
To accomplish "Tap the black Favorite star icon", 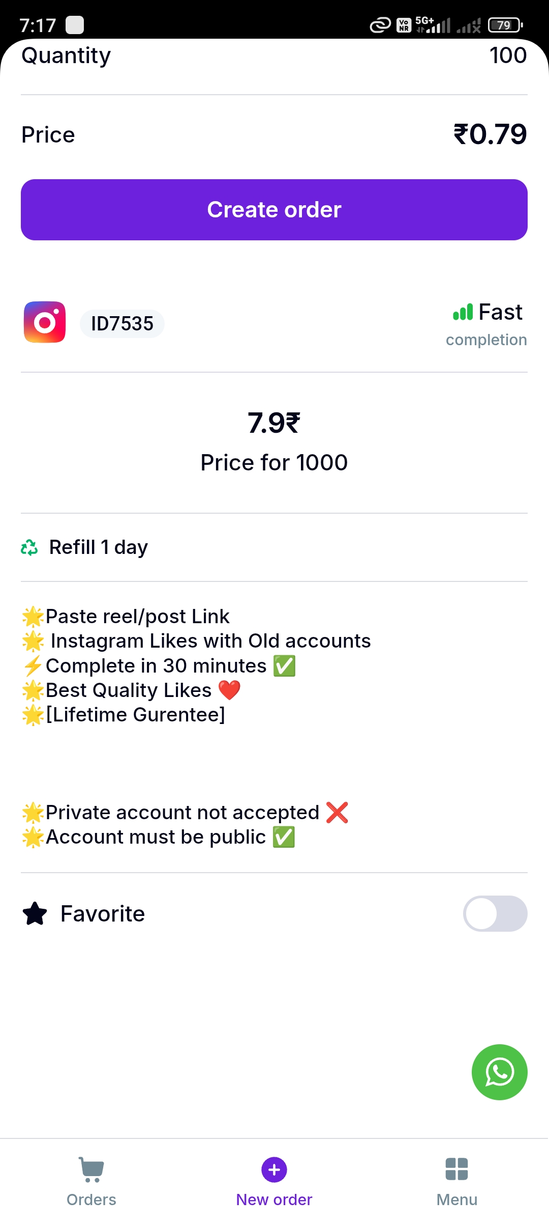I will point(35,913).
